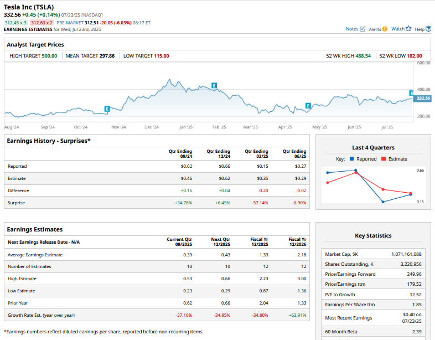Image resolution: width=435 pixels, height=340 pixels.
Task: Click Most Recent Earnings $0.40 value
Action: [412, 318]
